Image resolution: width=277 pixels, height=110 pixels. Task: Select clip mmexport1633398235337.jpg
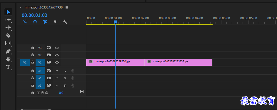pyautogui.click(x=178, y=62)
